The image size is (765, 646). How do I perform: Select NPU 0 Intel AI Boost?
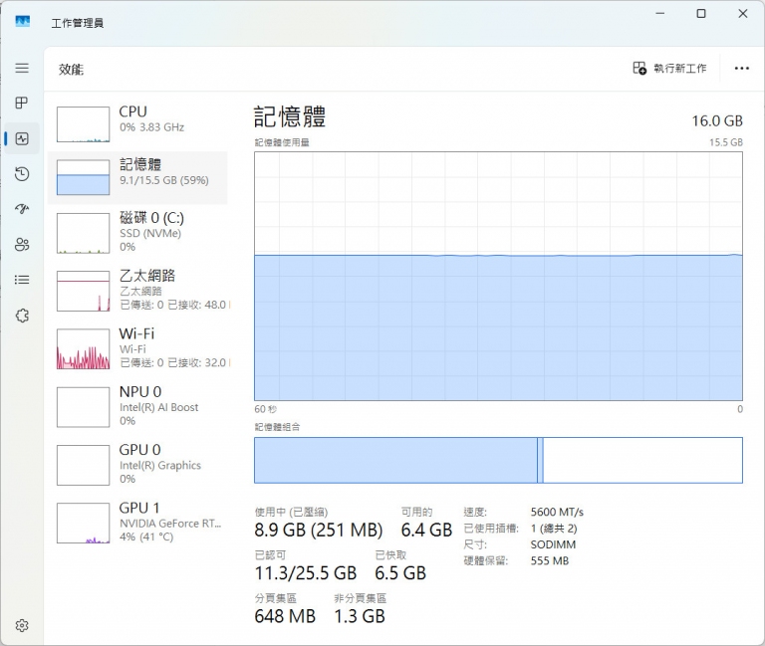coord(137,405)
